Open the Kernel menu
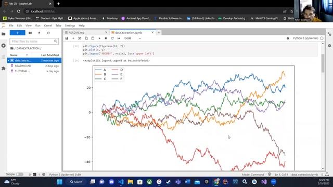Image resolution: width=333 pixels, height=187 pixels. tap(48, 25)
